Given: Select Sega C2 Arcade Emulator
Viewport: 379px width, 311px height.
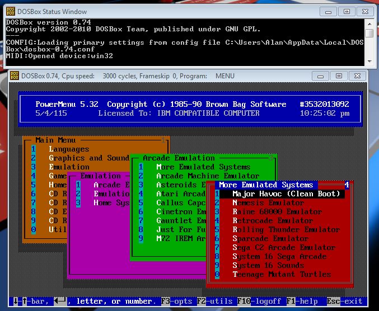Looking at the screenshot, I should 284,247.
